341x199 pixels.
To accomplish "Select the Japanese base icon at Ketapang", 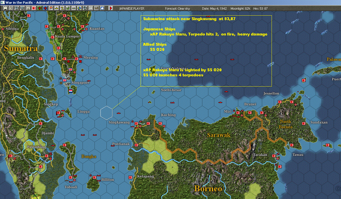I will [x=130, y=177].
